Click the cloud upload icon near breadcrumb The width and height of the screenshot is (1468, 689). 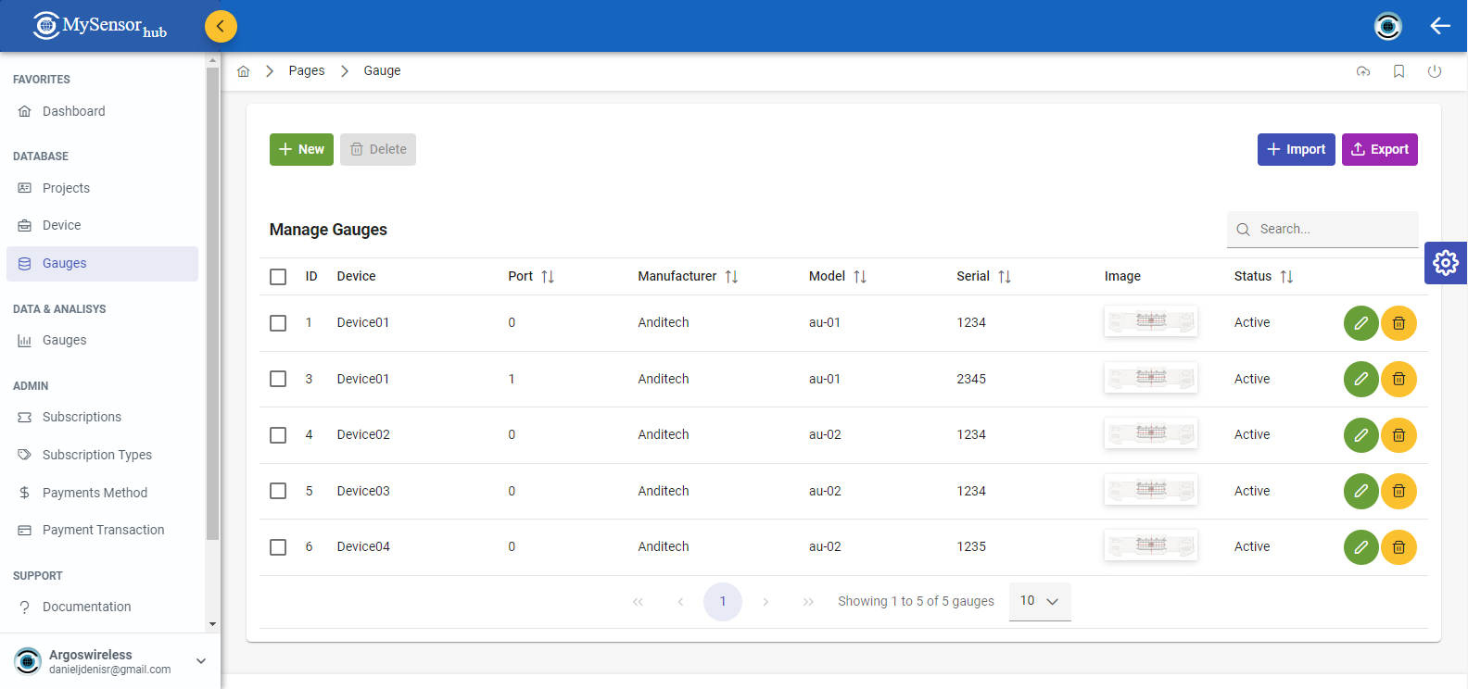pyautogui.click(x=1362, y=71)
